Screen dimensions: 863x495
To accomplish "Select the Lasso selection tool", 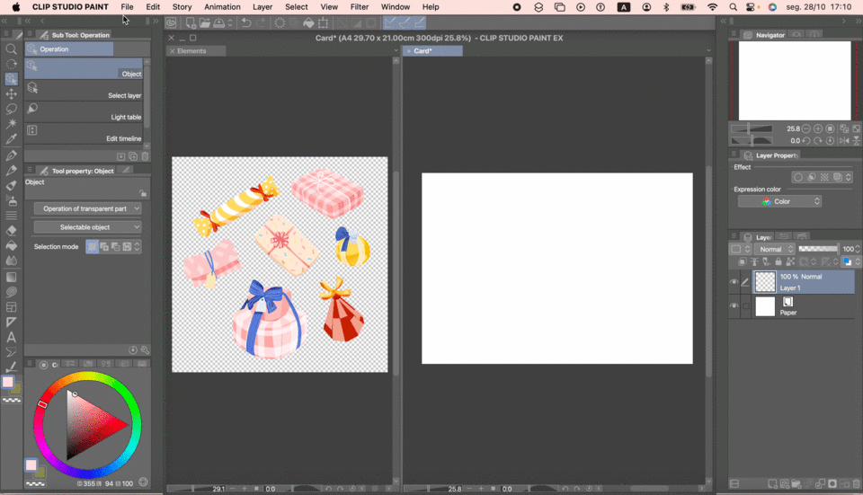I will tap(11, 109).
